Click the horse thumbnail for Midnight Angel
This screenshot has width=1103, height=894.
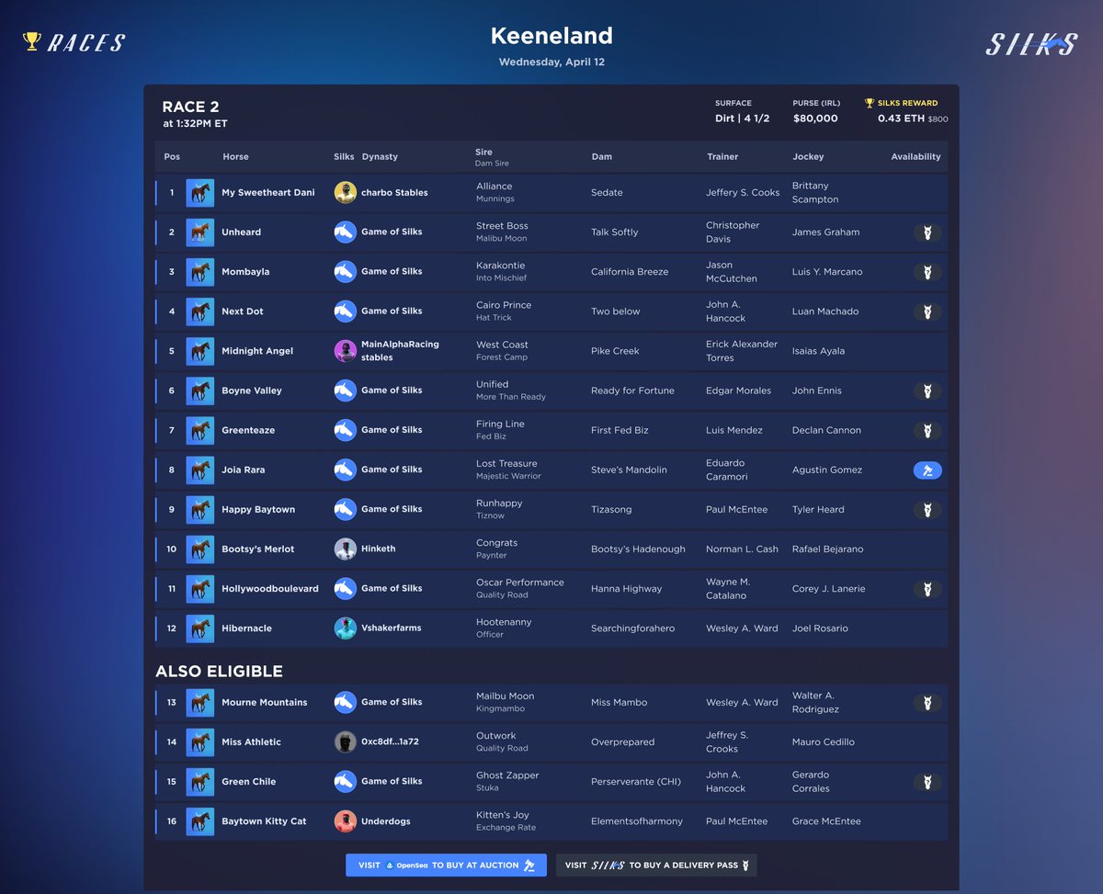pos(199,351)
